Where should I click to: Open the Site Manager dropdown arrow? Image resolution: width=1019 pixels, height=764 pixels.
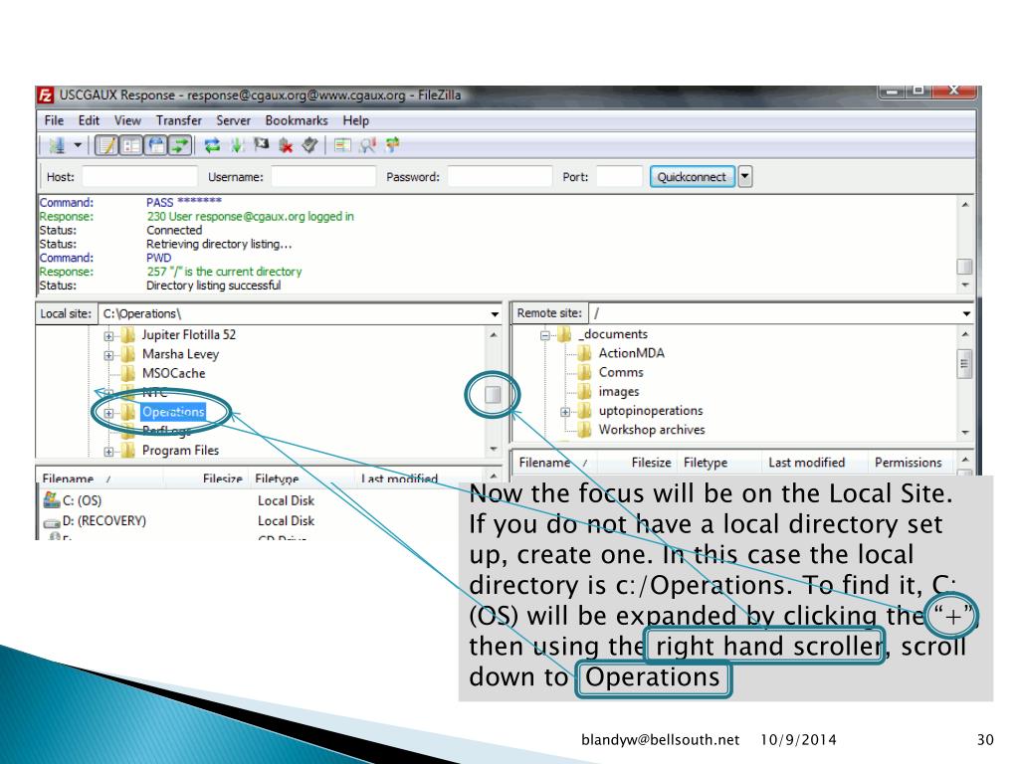pos(78,145)
